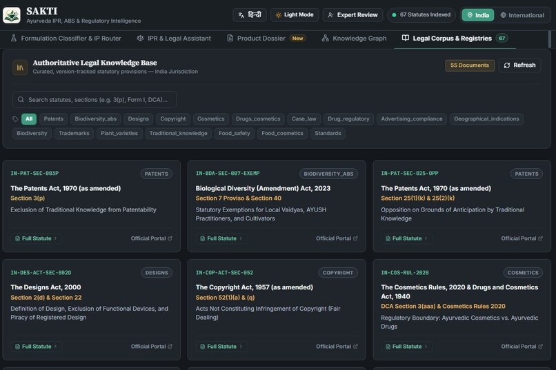Screen dimensions: 556x370
Task: Expand Full Statute for Biological Diversity Act card
Action: pos(221,238)
